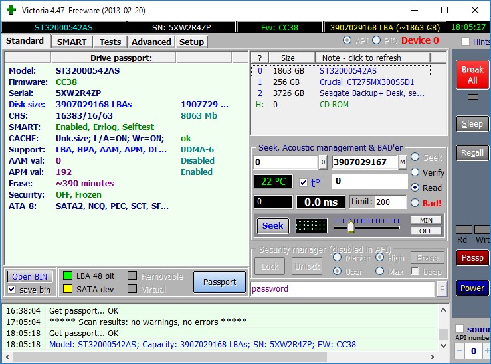Click the Size column header
491x364 pixels.
pos(292,58)
